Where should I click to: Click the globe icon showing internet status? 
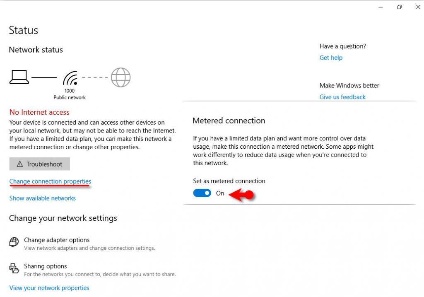point(120,77)
